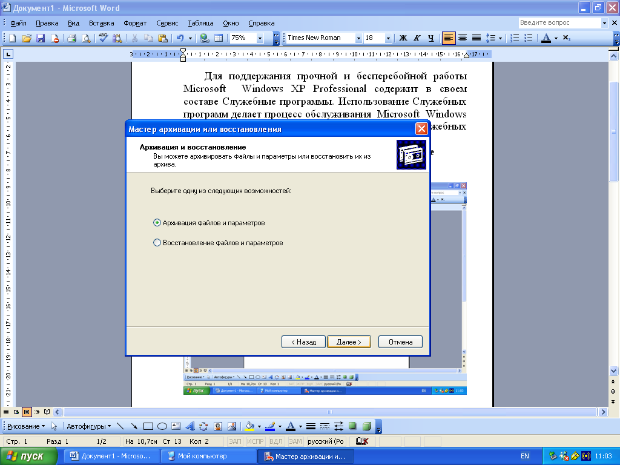Insert a text box from the drawing toolbar
The width and height of the screenshot is (620, 465).
coord(176,426)
